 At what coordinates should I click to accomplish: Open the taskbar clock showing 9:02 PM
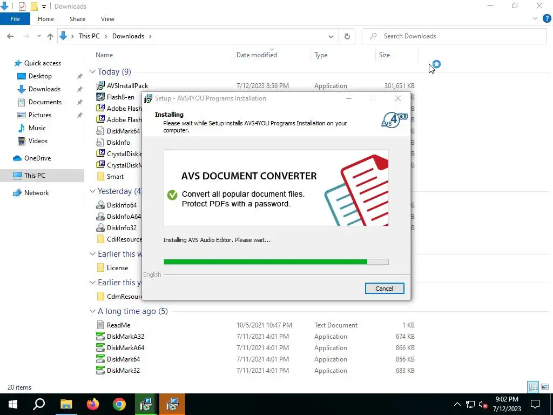[507, 404]
